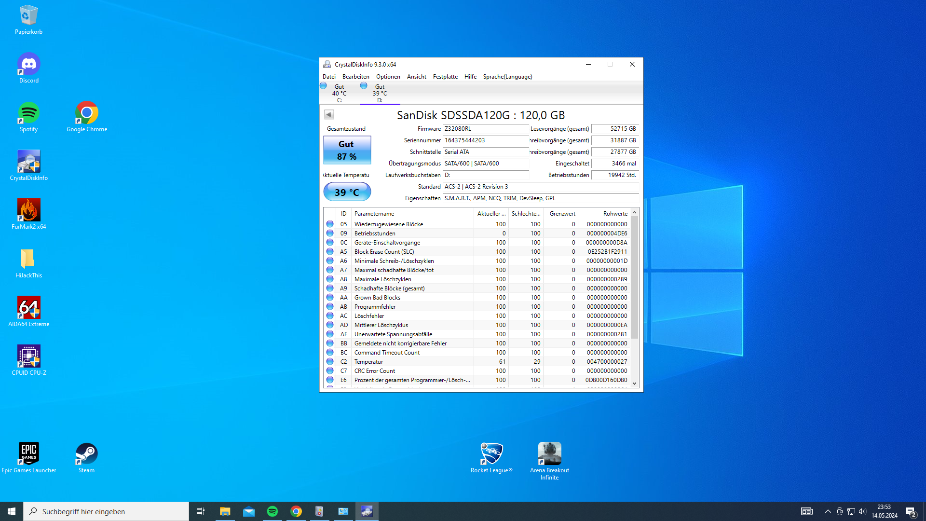
Task: Click the status icon for Betriebsstunden row
Action: [330, 233]
